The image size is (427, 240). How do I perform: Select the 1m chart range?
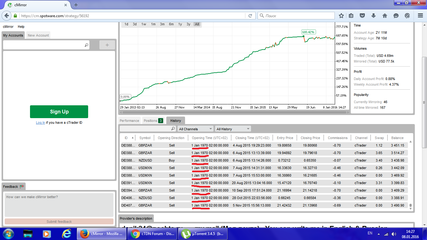coord(153,24)
